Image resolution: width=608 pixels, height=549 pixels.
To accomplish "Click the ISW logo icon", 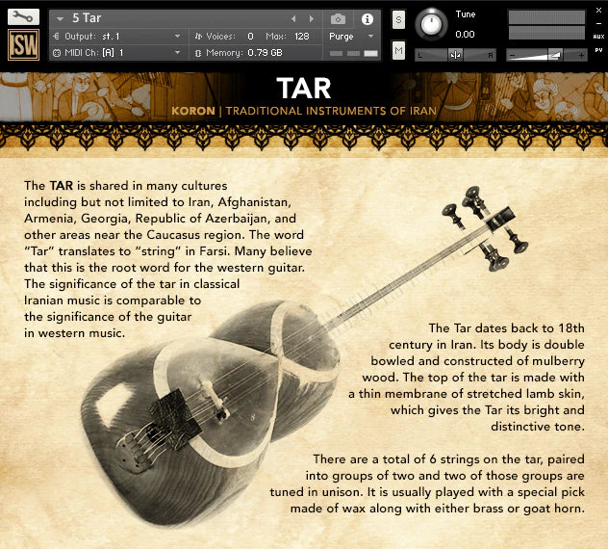I will click(x=24, y=44).
